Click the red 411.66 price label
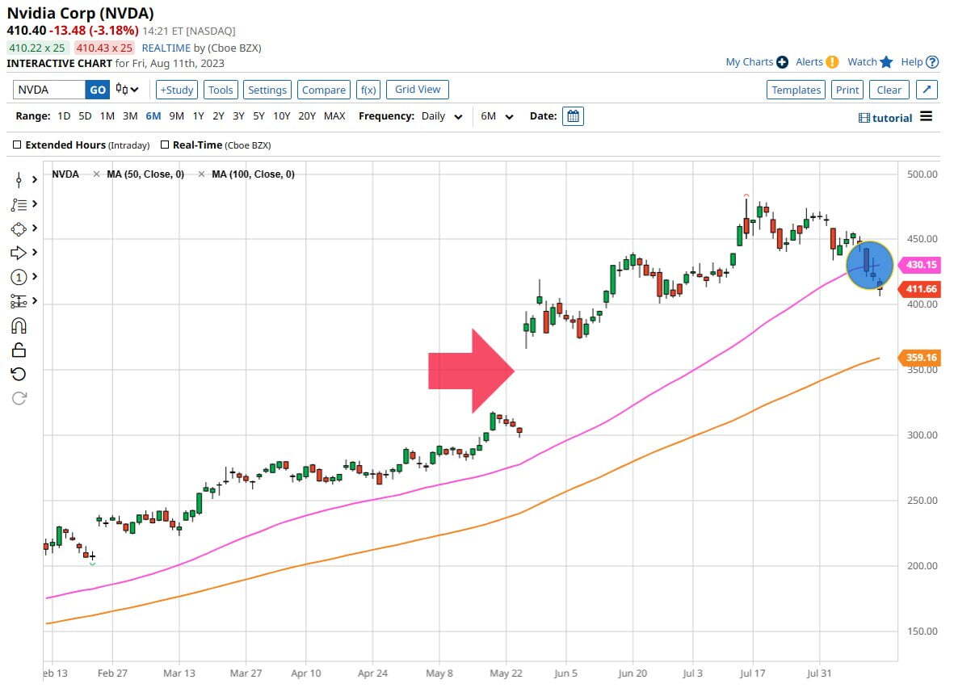The image size is (954, 692). pyautogui.click(x=920, y=289)
